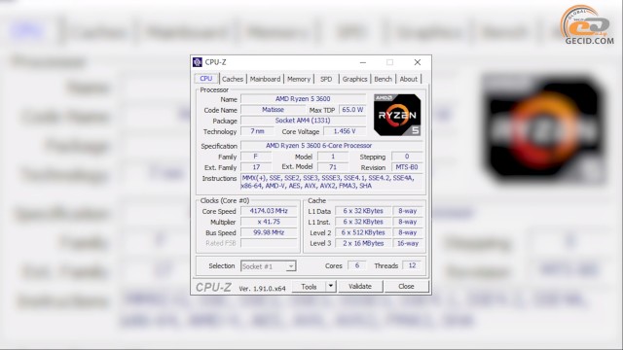Close the CPU-Z window with X

[418, 62]
